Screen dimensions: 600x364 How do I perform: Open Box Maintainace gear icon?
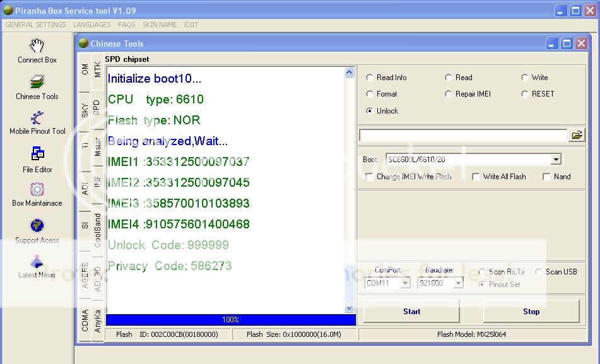click(37, 189)
